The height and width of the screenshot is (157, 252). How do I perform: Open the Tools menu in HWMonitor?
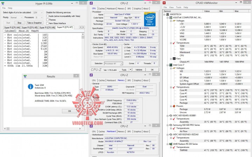[178, 7]
